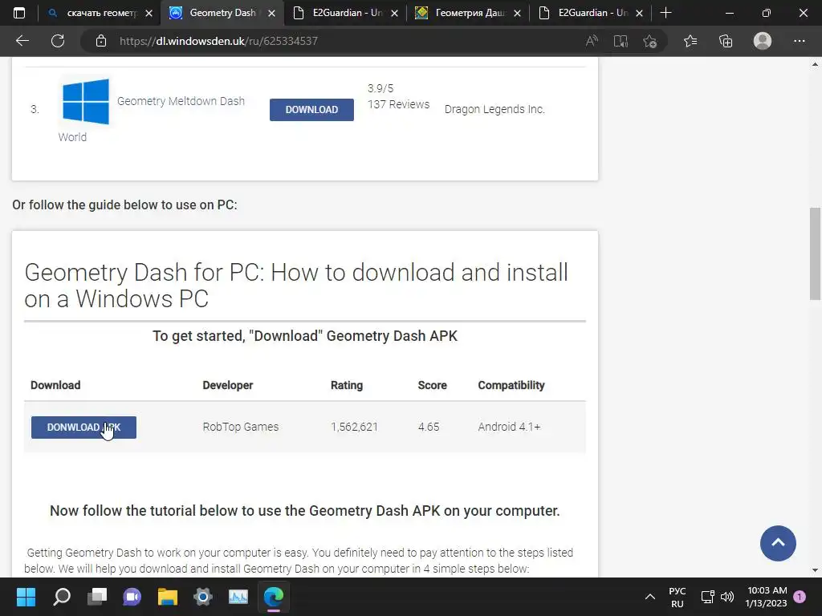The width and height of the screenshot is (822, 616).
Task: Open the tab actions menu icon
Action: click(19, 13)
